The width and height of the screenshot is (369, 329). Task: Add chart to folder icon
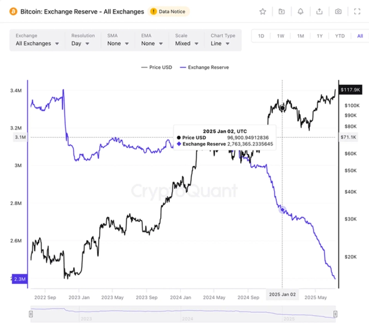282,12
